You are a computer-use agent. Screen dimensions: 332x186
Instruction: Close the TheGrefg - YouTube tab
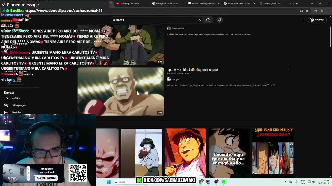pos(147,4)
